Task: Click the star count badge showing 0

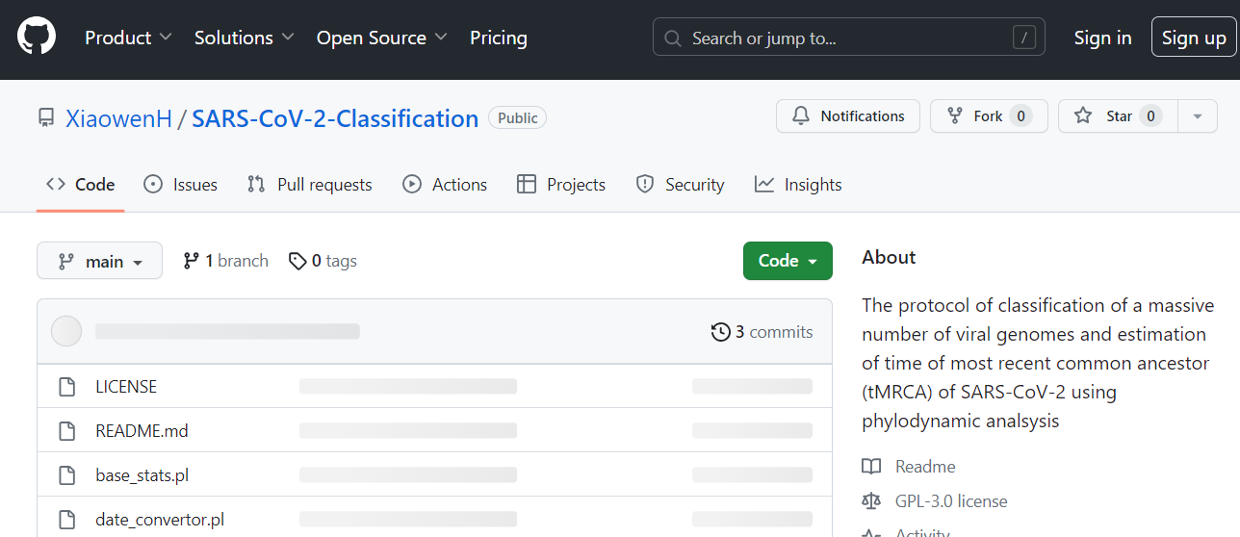Action: coord(1150,115)
